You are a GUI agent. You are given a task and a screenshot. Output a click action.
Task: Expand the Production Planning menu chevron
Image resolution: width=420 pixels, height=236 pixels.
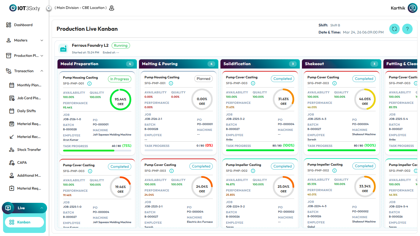pyautogui.click(x=42, y=56)
